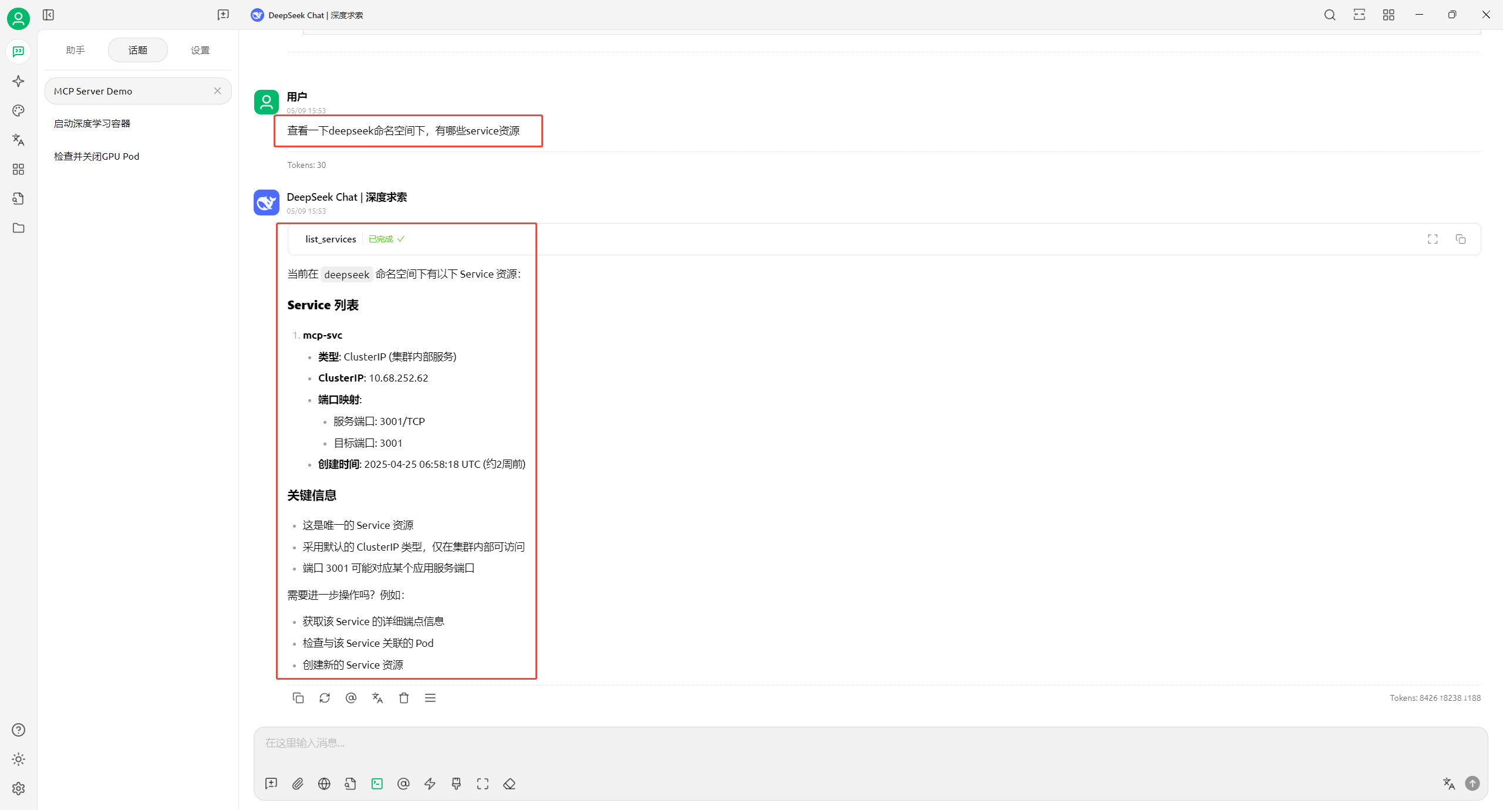Collapse the left sidebar panel

[x=49, y=15]
